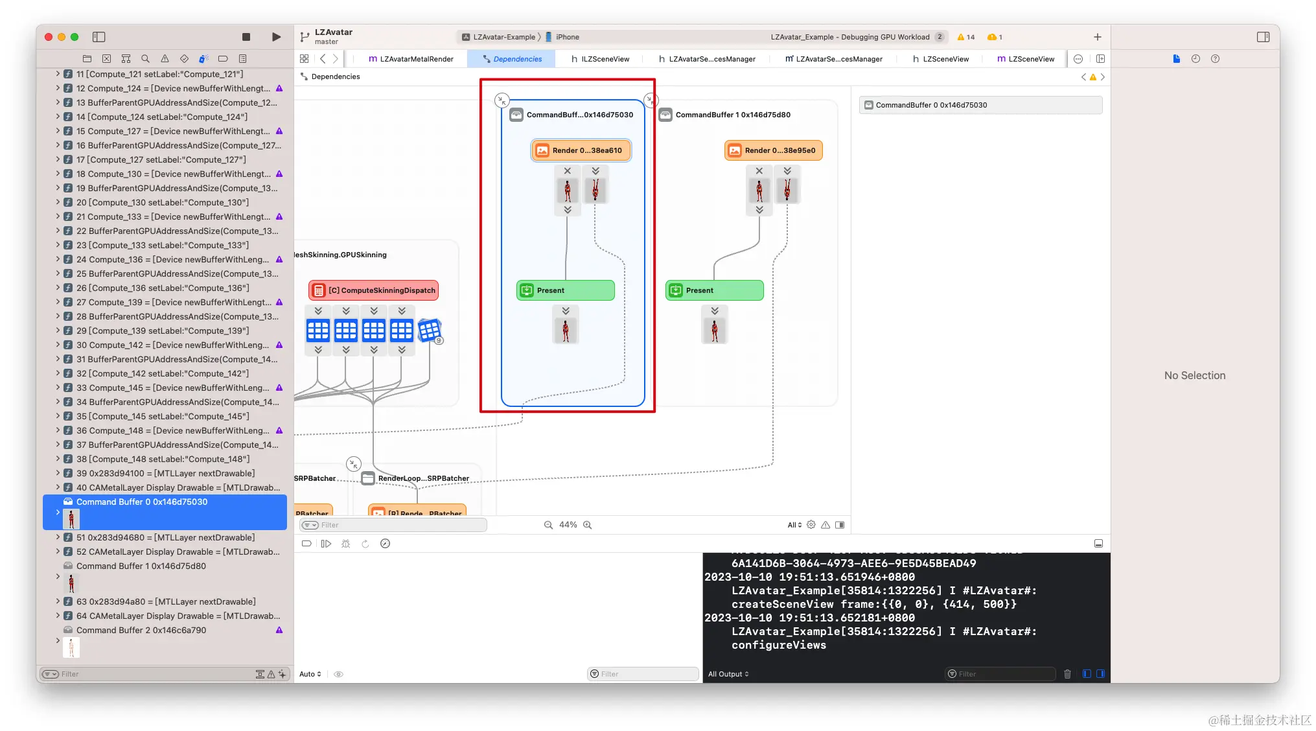This screenshot has height=731, width=1316.
Task: Open the Symbol navigator
Action: tap(126, 58)
